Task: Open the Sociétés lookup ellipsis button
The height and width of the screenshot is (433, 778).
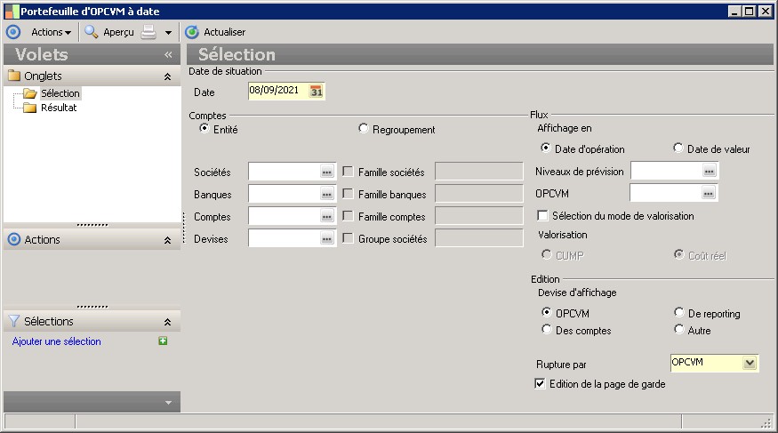Action: pyautogui.click(x=326, y=172)
